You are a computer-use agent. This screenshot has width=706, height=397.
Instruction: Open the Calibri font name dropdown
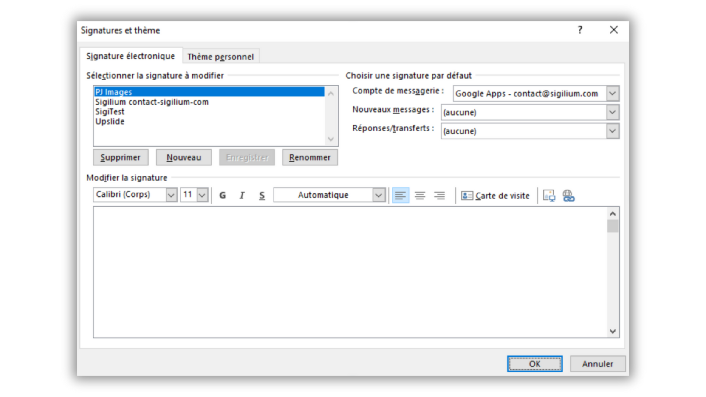click(x=171, y=195)
